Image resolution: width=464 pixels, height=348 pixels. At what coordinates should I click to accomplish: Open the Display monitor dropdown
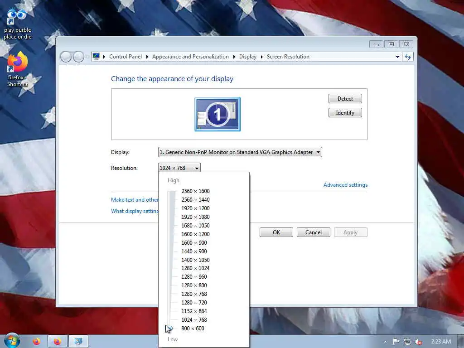click(240, 152)
